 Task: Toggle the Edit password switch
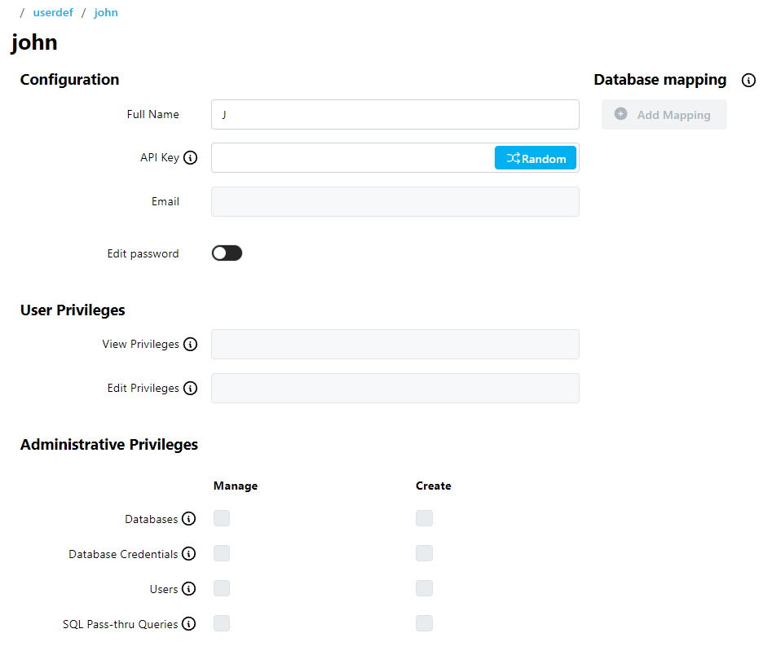click(x=227, y=253)
